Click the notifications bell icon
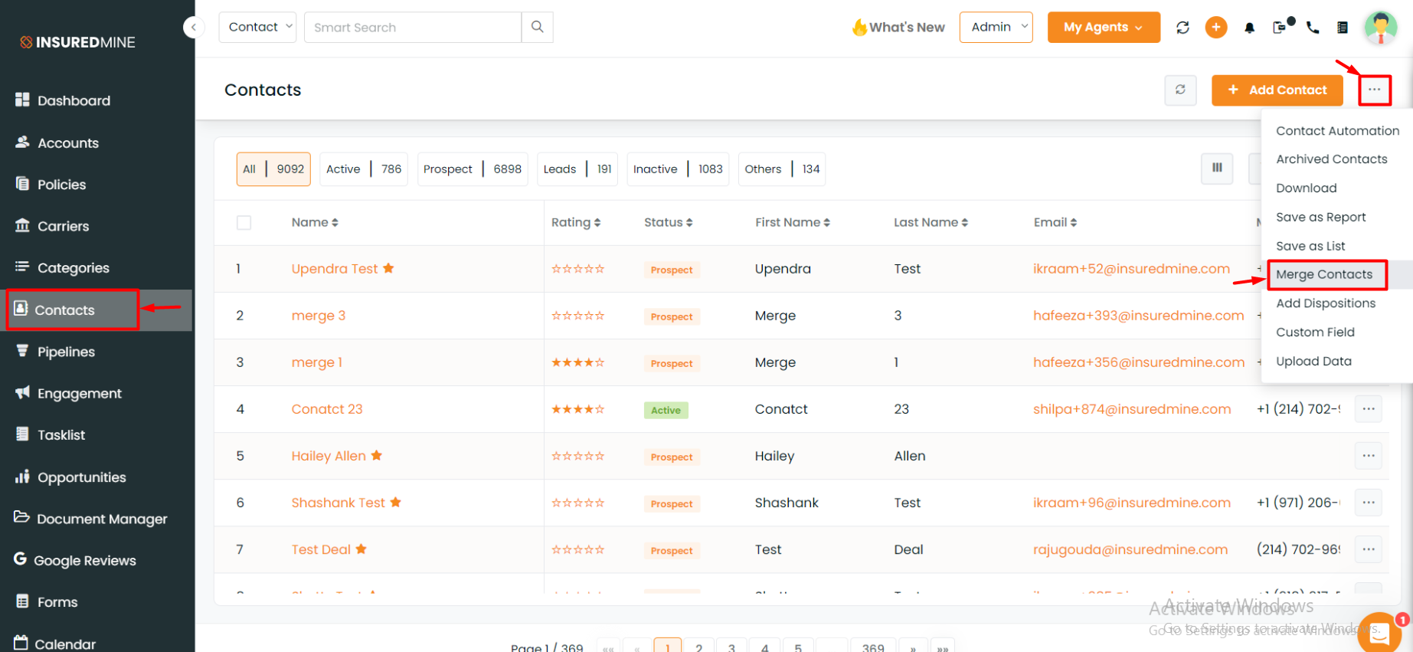This screenshot has height=652, width=1413. 1249,28
